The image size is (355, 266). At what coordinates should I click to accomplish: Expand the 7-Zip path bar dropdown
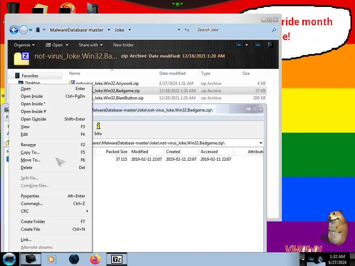(x=261, y=143)
